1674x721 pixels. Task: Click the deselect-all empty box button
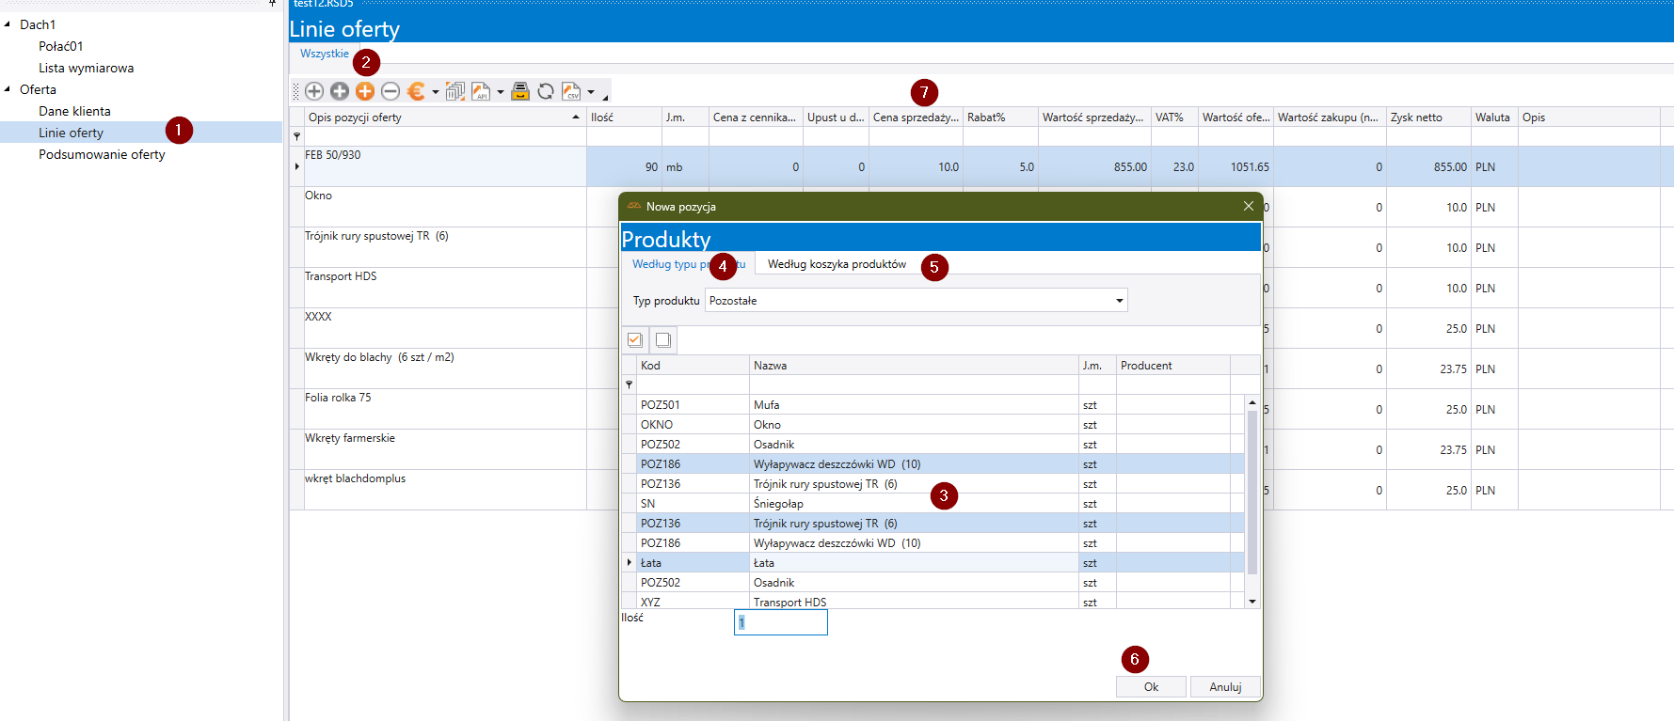click(x=663, y=340)
